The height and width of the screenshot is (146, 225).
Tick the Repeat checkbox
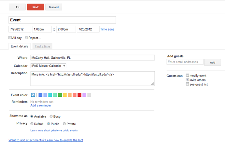(26, 37)
